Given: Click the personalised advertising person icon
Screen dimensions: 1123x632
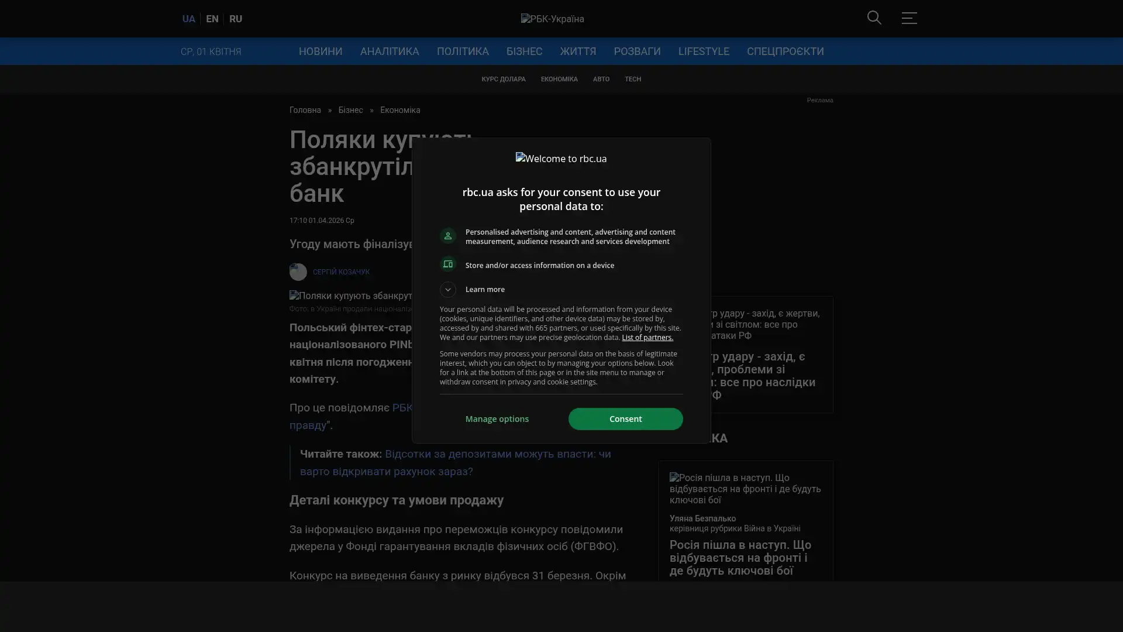Looking at the screenshot, I should 448,236.
